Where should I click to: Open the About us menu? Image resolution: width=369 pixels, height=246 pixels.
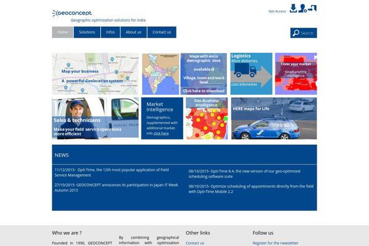click(x=133, y=32)
